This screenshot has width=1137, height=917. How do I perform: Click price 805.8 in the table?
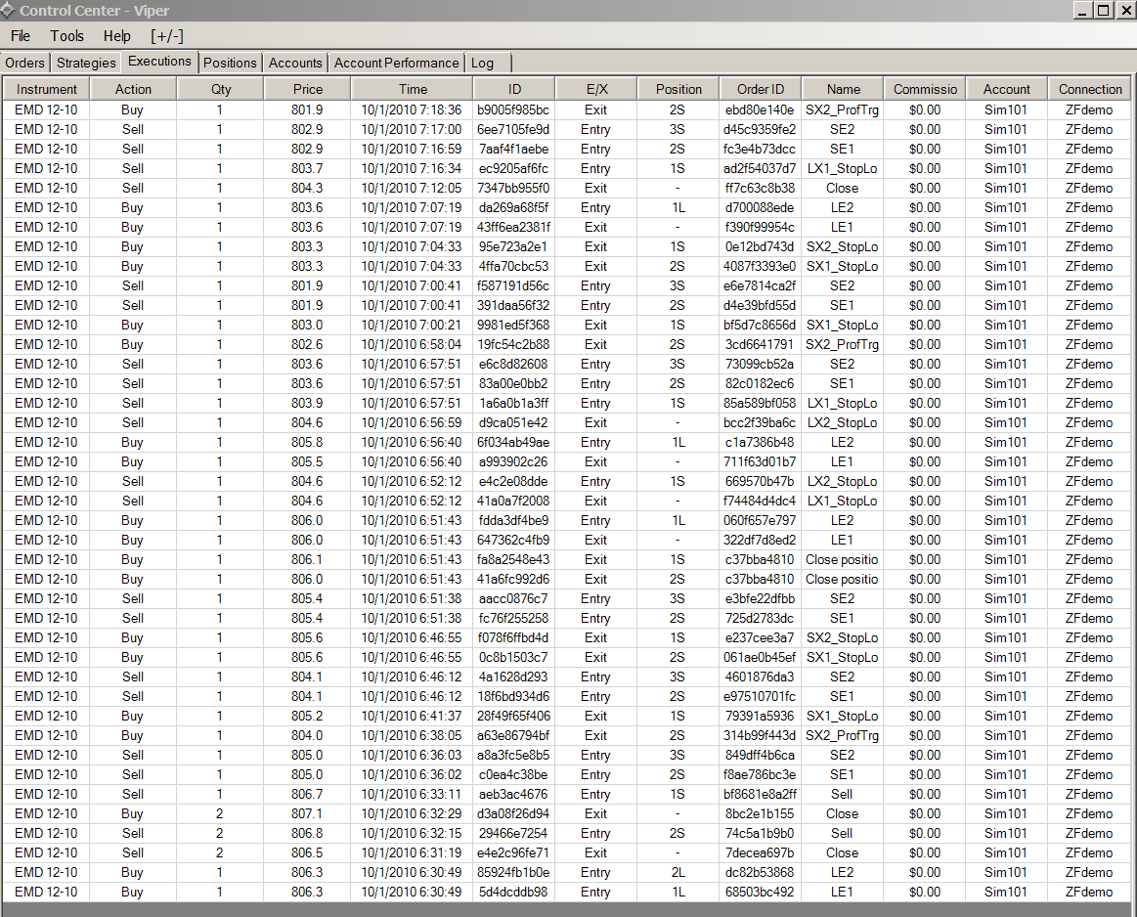coord(307,443)
